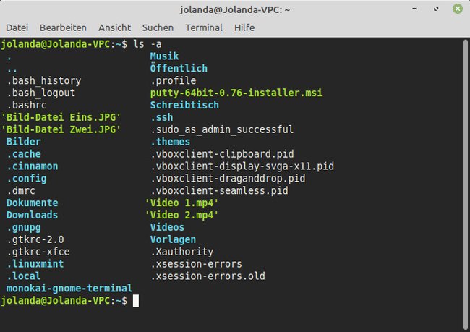Click the Musik directory name
Viewport: 470px width, 332px height.
tap(165, 56)
